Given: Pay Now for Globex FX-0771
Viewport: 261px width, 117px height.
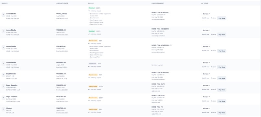Looking at the screenshot, I should point(222,113).
